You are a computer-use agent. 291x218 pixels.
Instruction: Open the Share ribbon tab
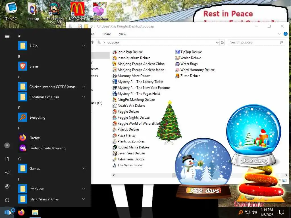click(107, 34)
